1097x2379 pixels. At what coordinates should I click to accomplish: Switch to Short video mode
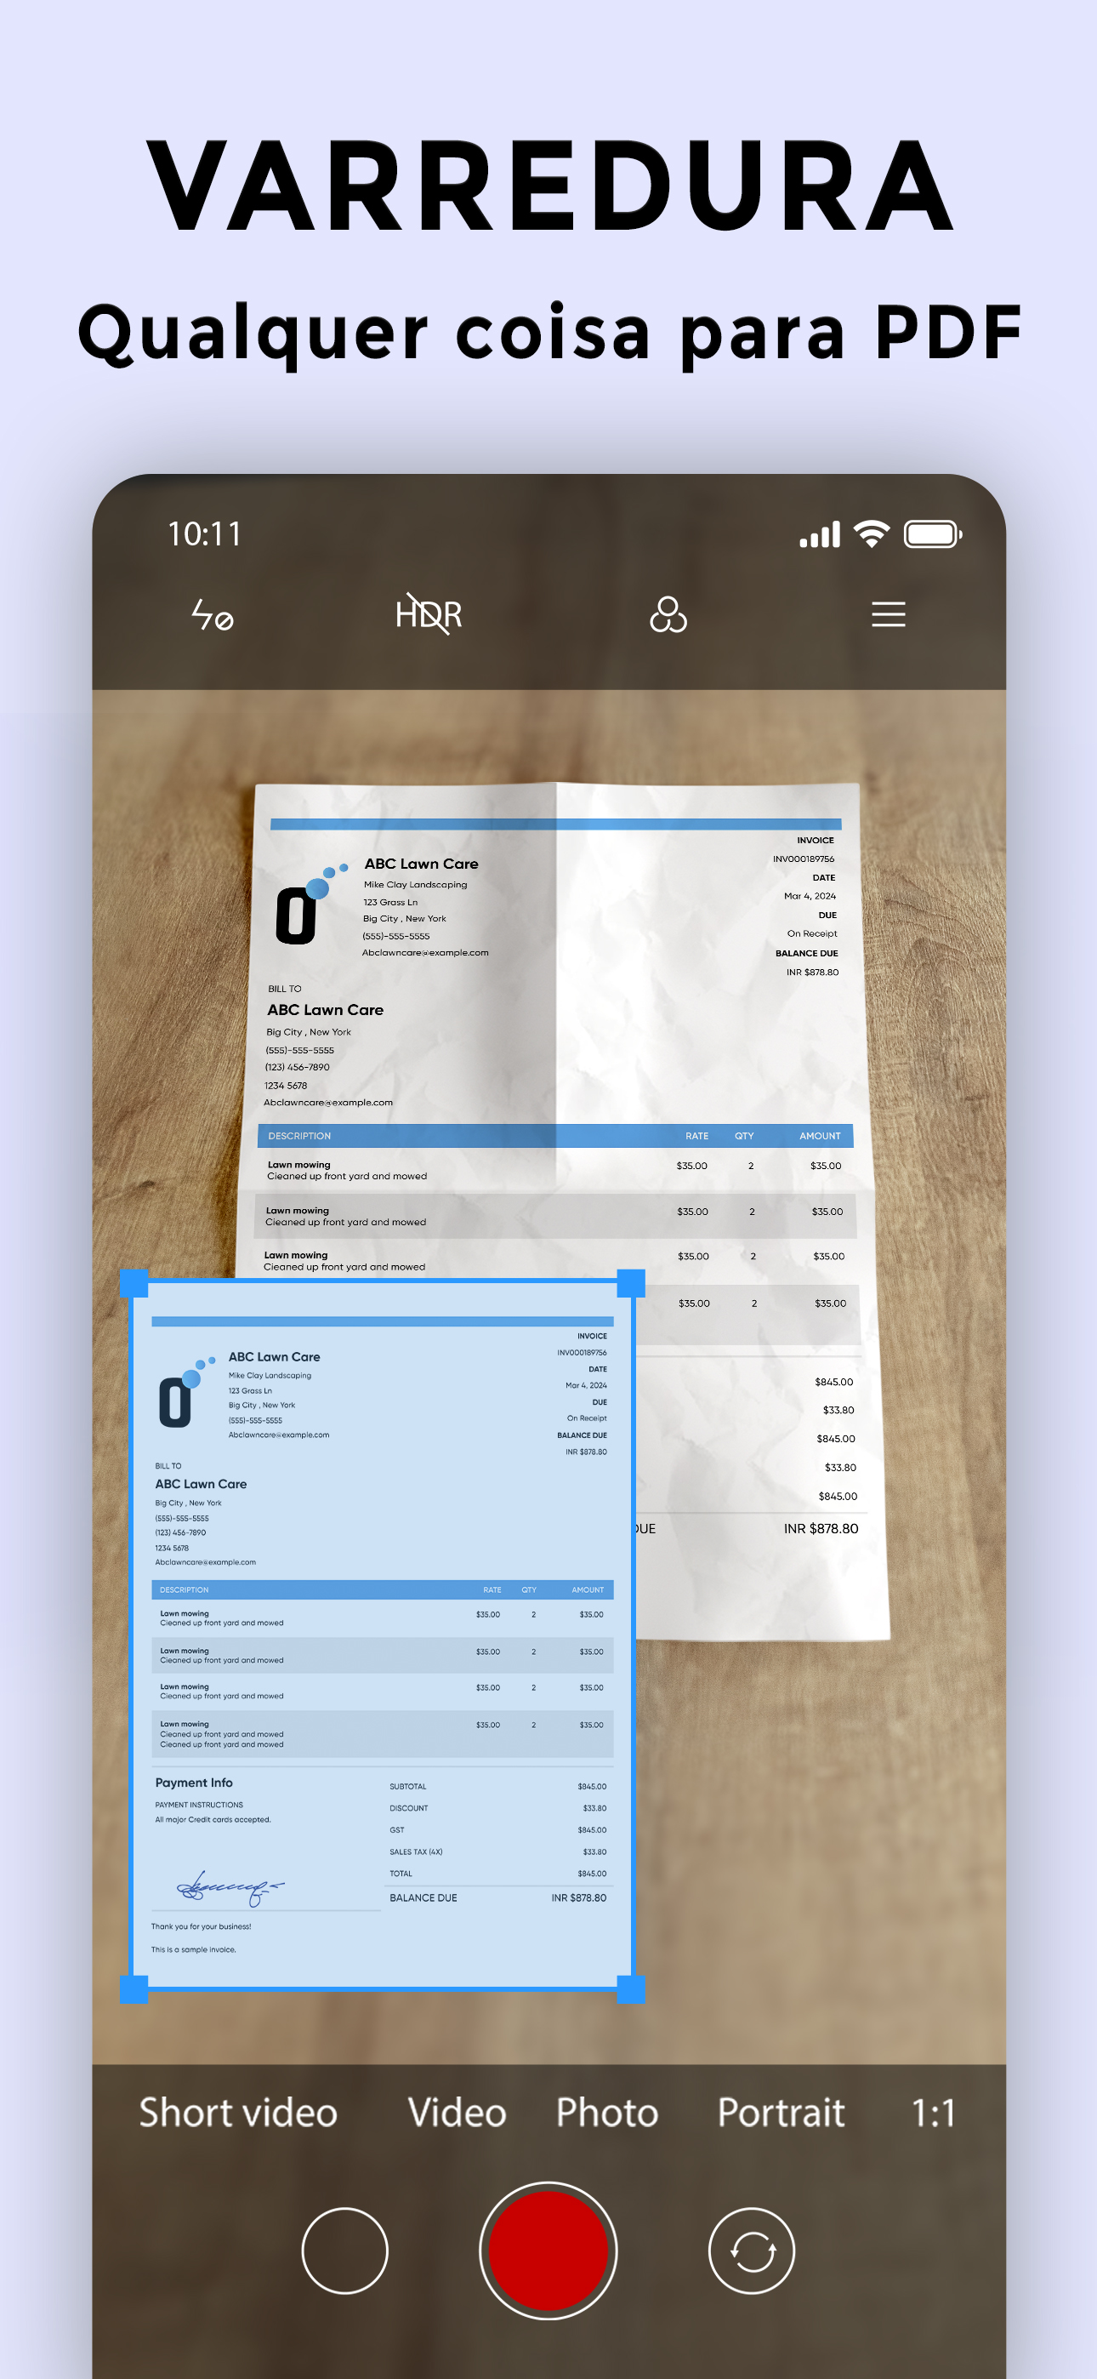pos(238,2112)
